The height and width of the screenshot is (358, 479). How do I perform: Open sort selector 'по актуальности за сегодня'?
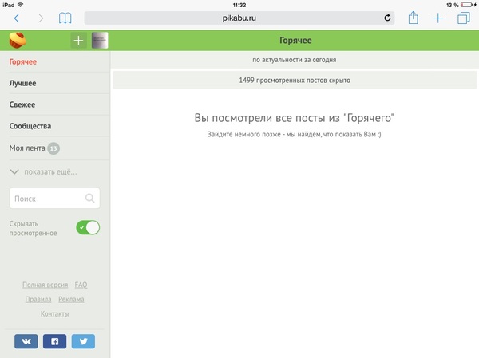click(294, 60)
